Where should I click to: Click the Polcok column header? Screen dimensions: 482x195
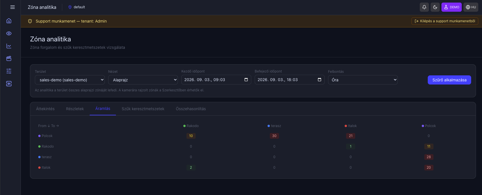(x=429, y=126)
